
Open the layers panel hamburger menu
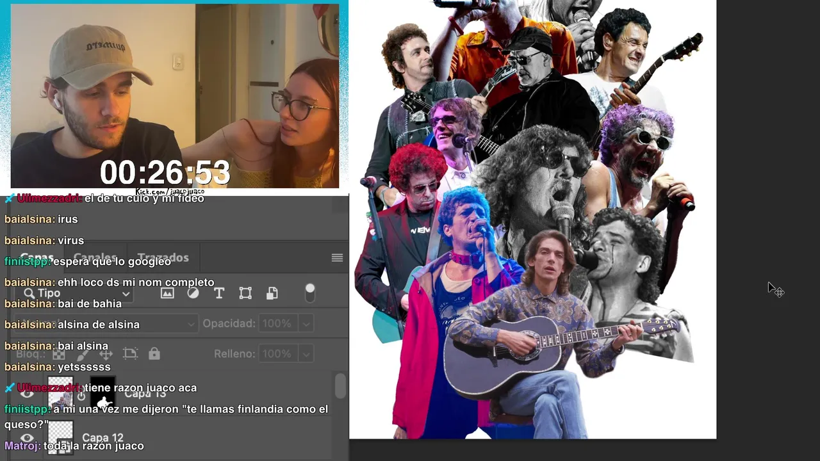coord(337,257)
